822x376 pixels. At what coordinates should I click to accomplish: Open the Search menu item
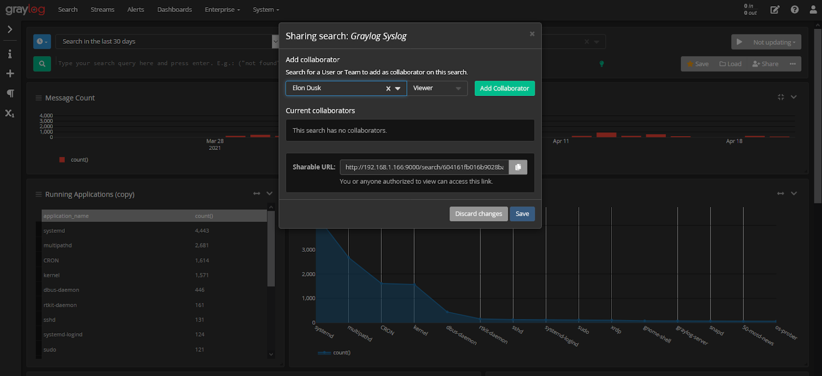(68, 9)
